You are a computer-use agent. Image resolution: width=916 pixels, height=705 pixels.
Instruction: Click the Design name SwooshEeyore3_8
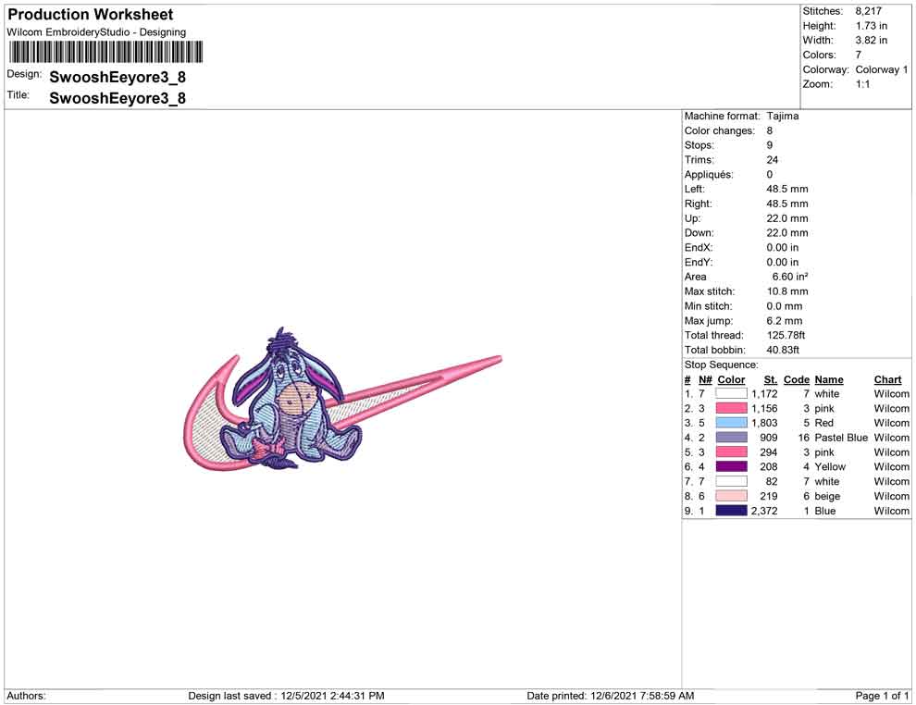118,77
